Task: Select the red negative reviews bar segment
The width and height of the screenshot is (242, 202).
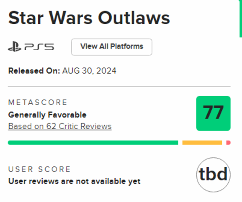Action: [x=228, y=142]
